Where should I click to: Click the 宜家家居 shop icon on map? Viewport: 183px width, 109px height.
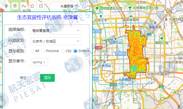coord(155,23)
